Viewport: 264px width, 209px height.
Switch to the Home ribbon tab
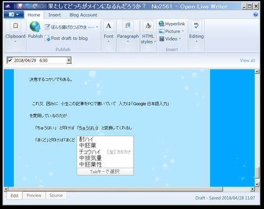click(x=34, y=15)
